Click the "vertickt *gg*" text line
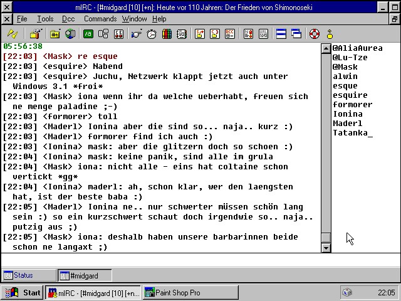The height and width of the screenshot is (301, 401). point(45,177)
